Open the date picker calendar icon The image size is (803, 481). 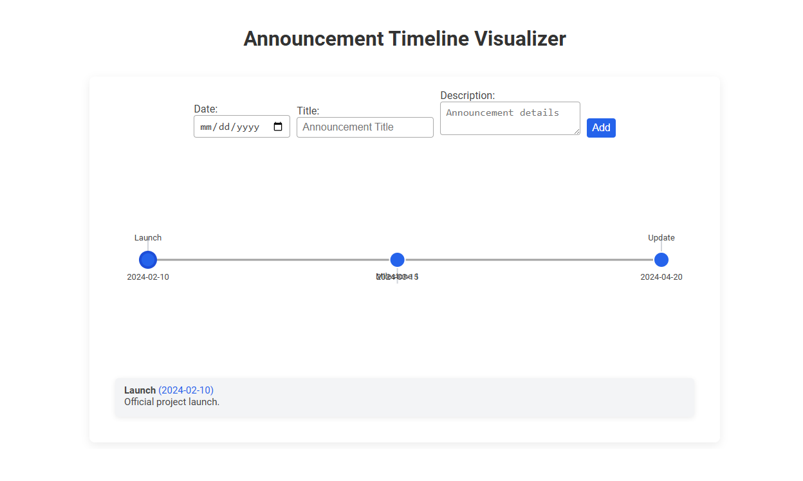279,126
